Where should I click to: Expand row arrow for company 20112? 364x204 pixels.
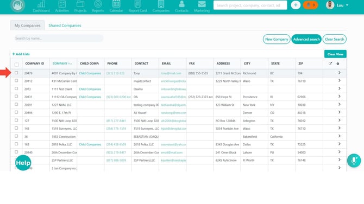coord(340,81)
